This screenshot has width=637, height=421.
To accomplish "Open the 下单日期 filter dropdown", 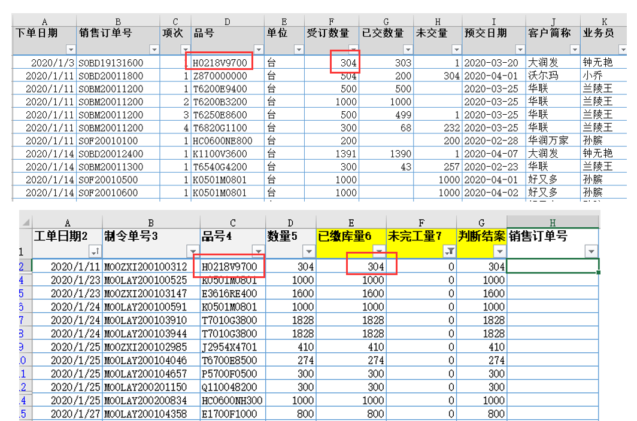I will tap(71, 50).
